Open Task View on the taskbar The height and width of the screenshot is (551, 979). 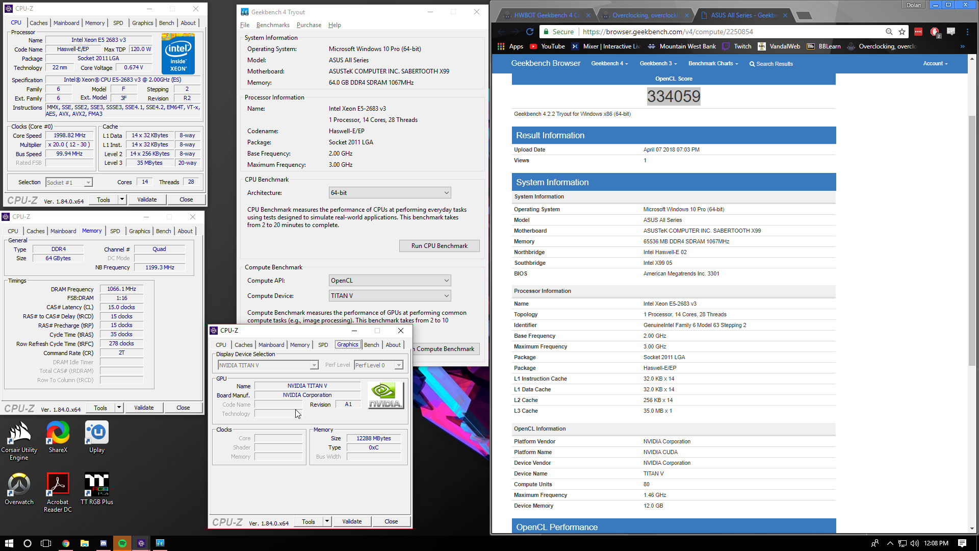coord(46,543)
